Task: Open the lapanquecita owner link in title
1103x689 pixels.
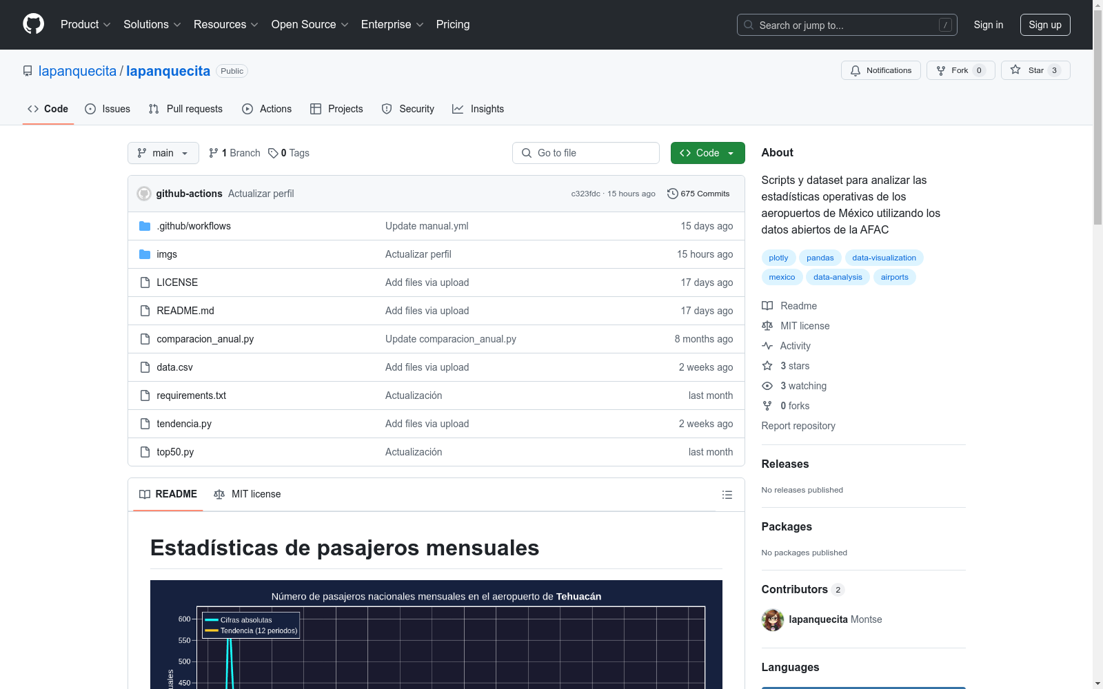Action: (77, 71)
